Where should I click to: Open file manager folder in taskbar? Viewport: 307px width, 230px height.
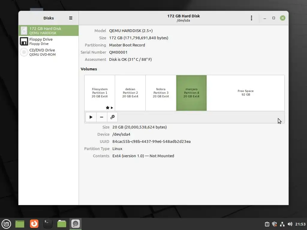click(62, 224)
